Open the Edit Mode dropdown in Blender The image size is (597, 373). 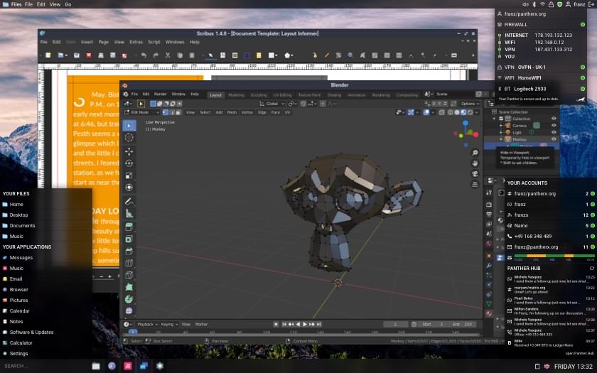[x=141, y=112]
